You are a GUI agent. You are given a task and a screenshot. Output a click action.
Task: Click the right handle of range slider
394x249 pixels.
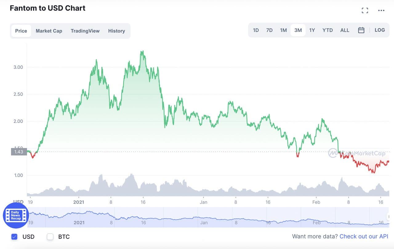389,217
